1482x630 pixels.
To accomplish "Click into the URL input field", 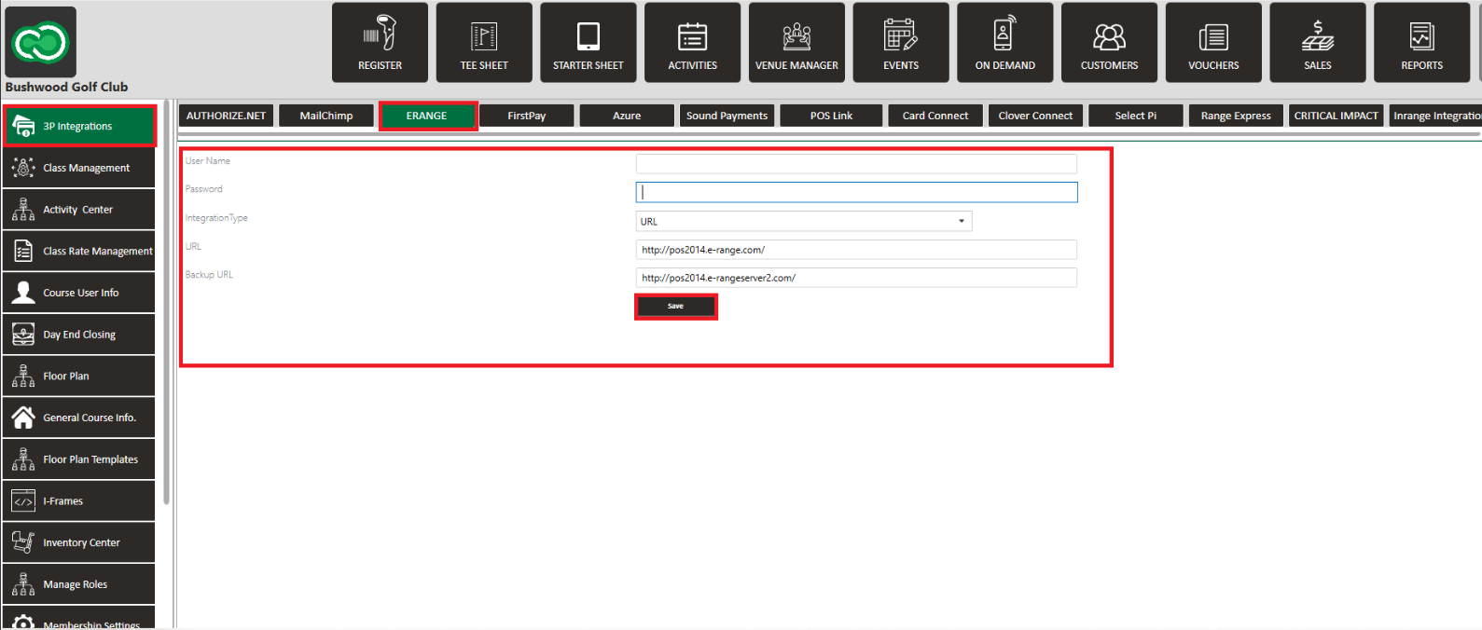I will tap(856, 250).
